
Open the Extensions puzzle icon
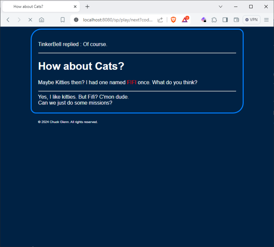(x=214, y=20)
